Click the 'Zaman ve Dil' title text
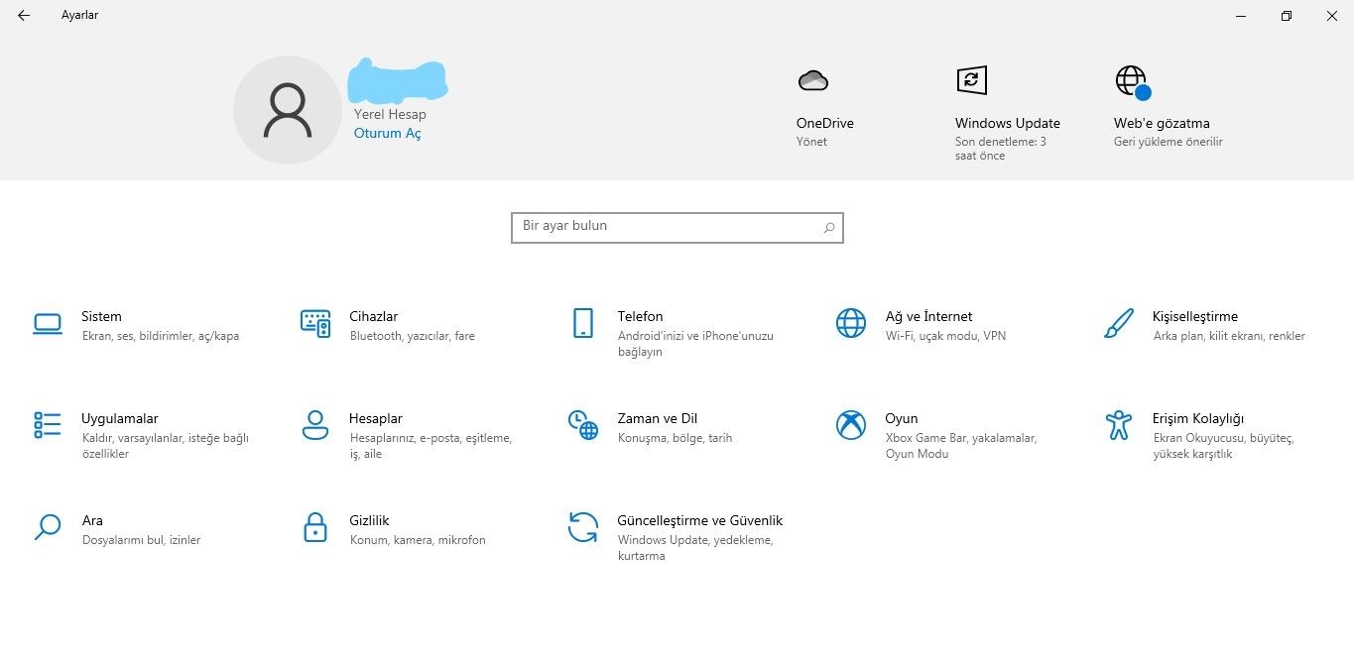1354x655 pixels. [658, 418]
